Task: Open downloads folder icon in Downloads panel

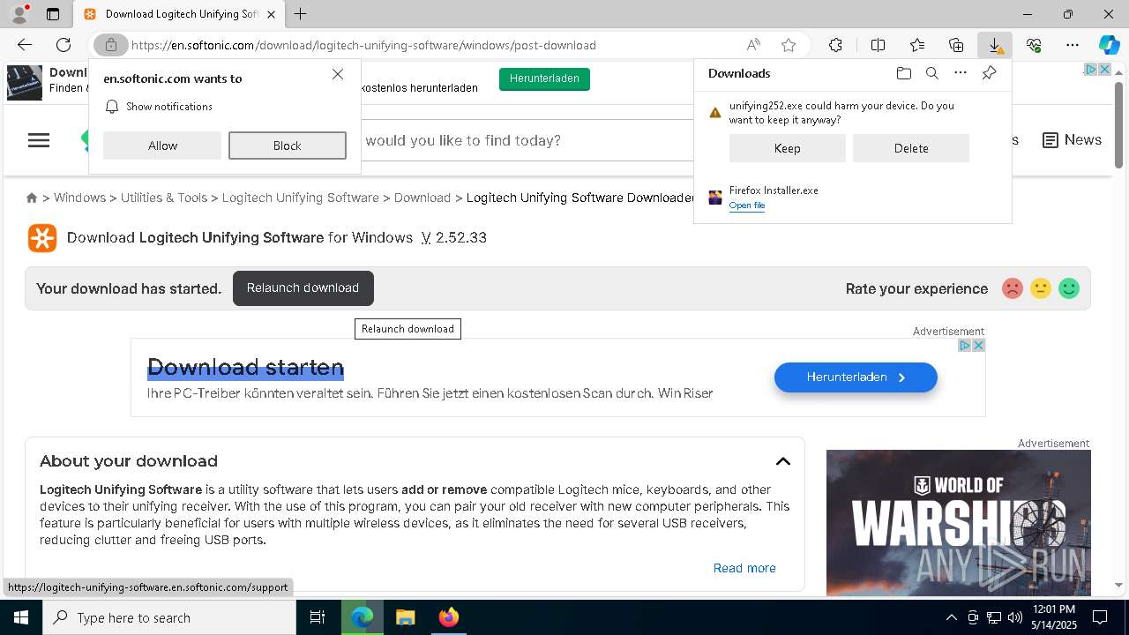Action: tap(903, 73)
